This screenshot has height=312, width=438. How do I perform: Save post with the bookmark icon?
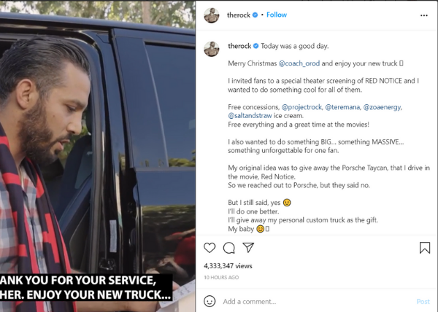coord(425,248)
